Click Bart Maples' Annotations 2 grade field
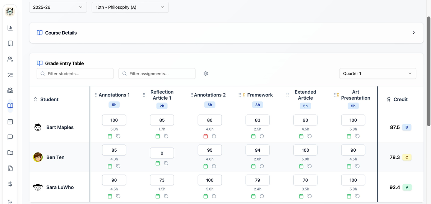 point(210,120)
